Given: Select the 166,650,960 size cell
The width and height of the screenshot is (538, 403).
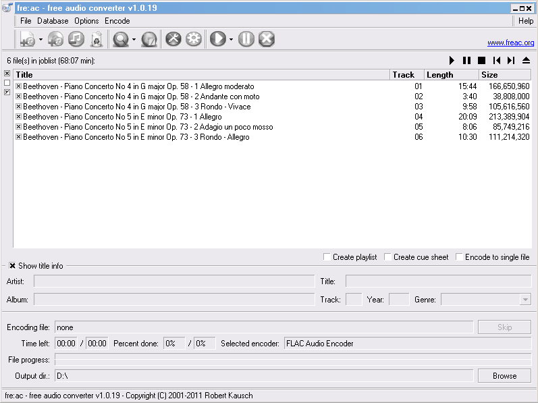Looking at the screenshot, I should pos(509,86).
